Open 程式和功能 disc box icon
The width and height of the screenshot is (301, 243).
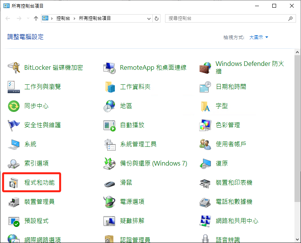coord(14,183)
